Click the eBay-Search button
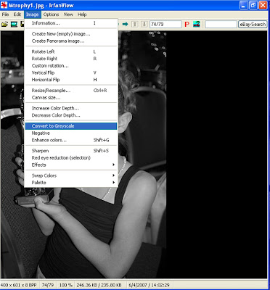 [253, 24]
